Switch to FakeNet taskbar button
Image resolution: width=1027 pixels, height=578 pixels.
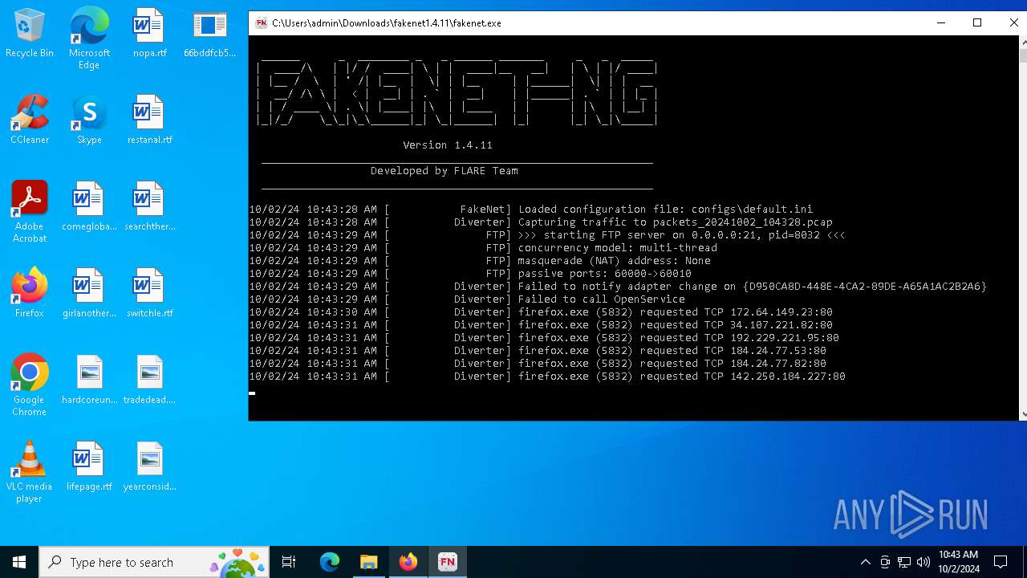(447, 562)
